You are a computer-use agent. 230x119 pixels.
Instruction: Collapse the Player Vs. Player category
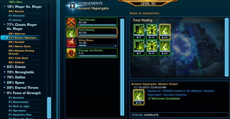[x=4, y=7]
